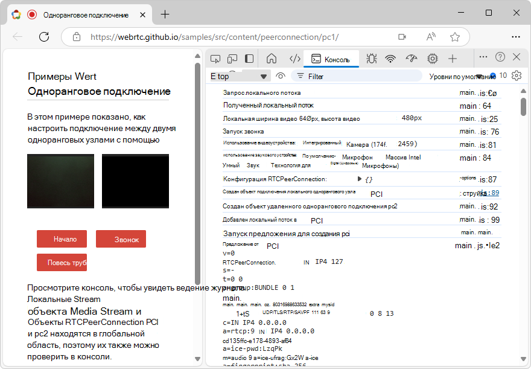Open the main.js:89 source link
Viewport: 531px width, 369px height.
click(x=491, y=193)
